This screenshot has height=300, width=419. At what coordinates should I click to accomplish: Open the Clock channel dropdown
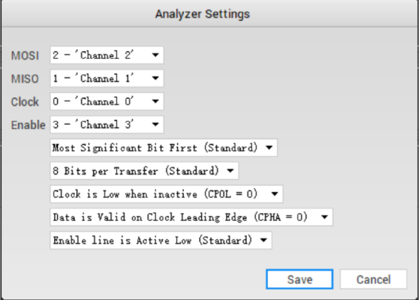coord(106,102)
